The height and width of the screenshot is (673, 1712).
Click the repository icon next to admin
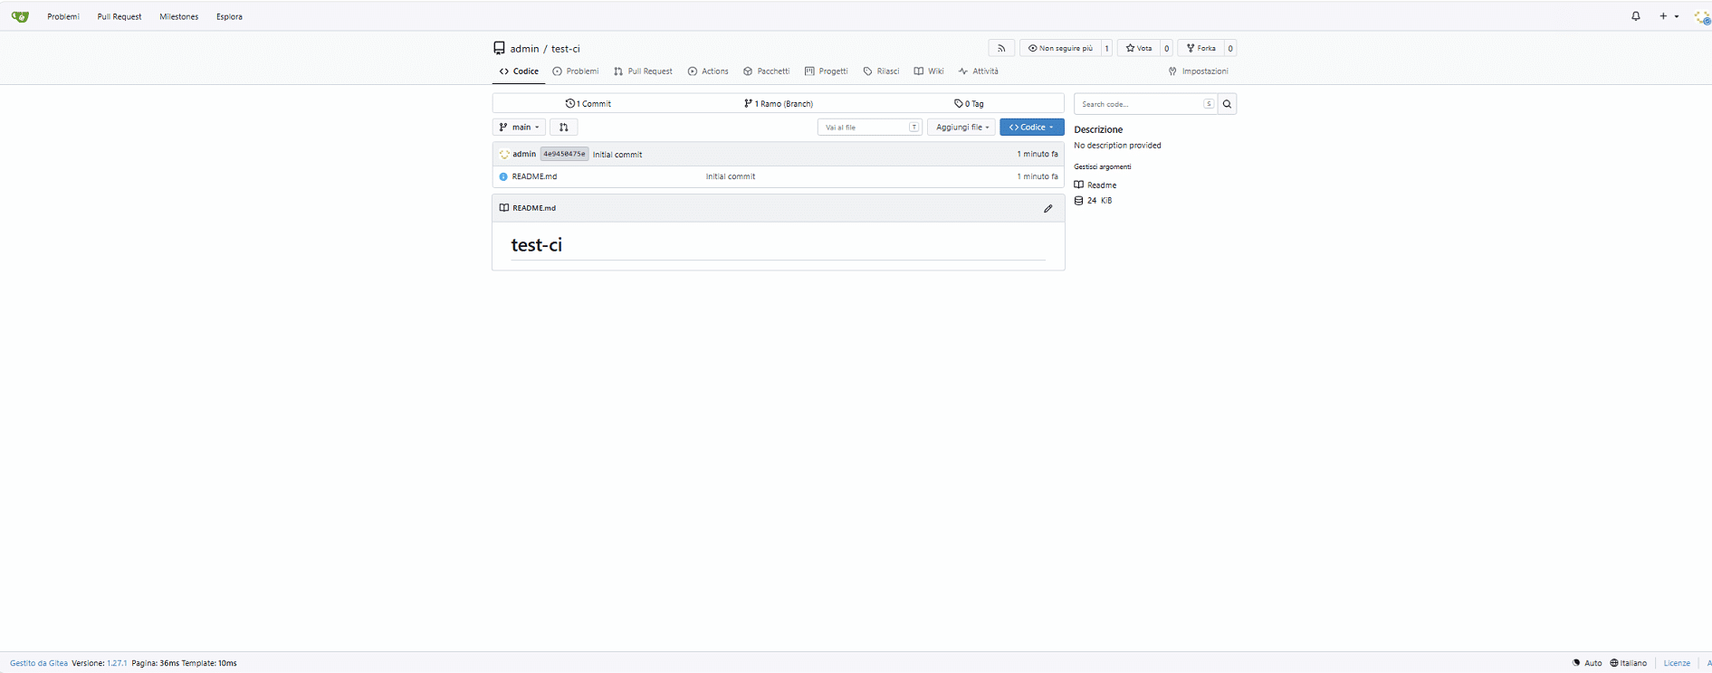point(499,48)
